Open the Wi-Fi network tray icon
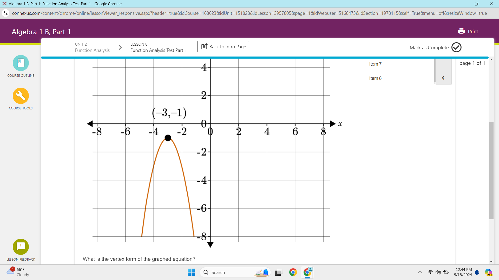Image resolution: width=499 pixels, height=280 pixels. 430,272
